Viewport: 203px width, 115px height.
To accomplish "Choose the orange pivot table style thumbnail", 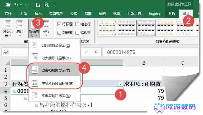I will coord(165,28).
